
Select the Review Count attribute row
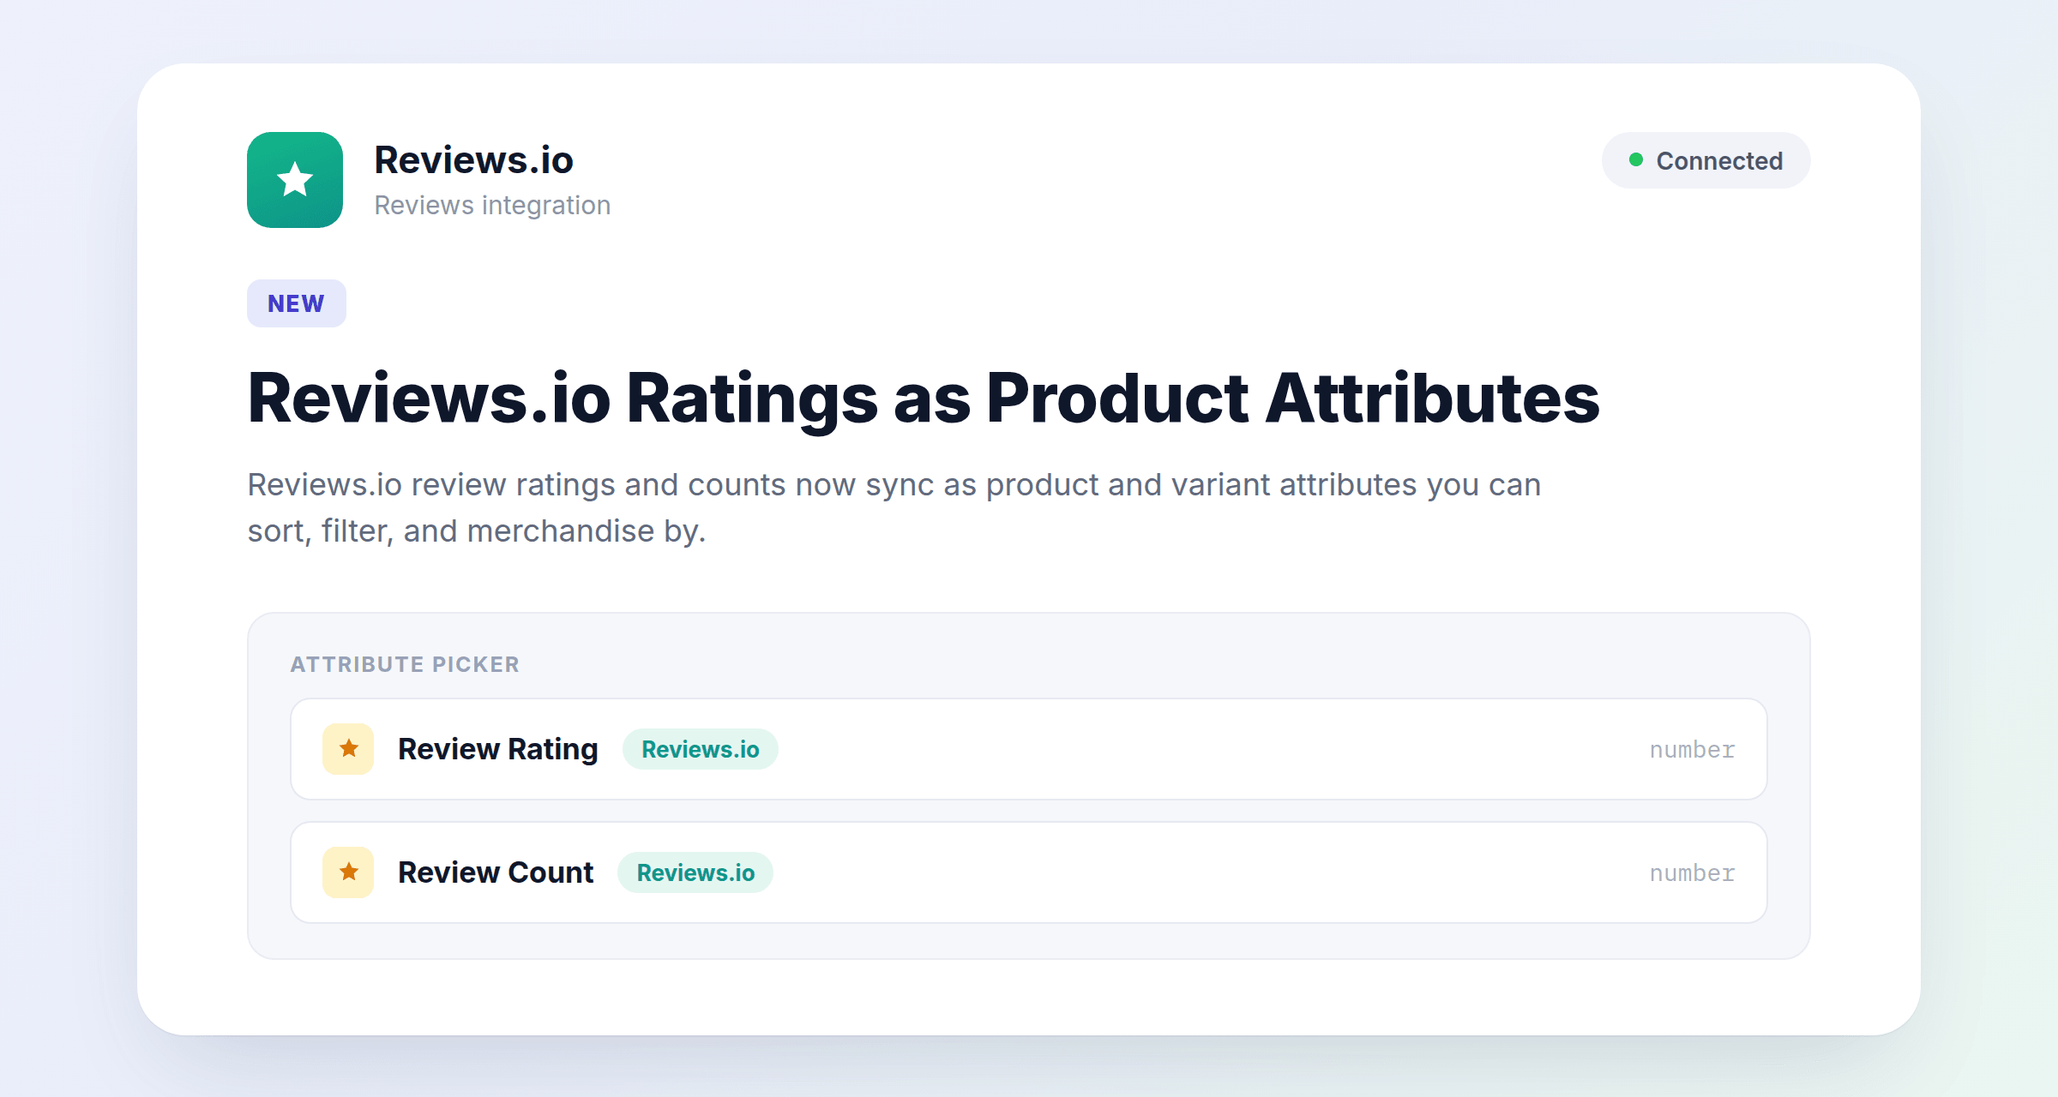[x=1029, y=872]
